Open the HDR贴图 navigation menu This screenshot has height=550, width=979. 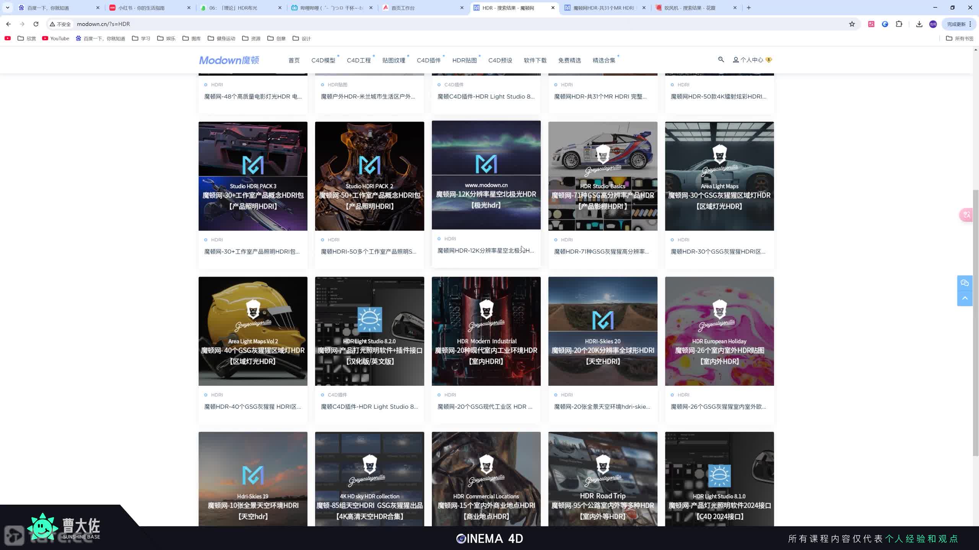point(464,60)
